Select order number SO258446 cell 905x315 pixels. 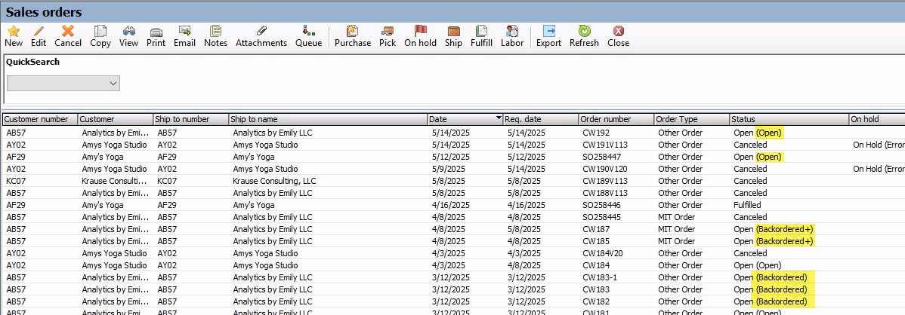tap(616, 205)
